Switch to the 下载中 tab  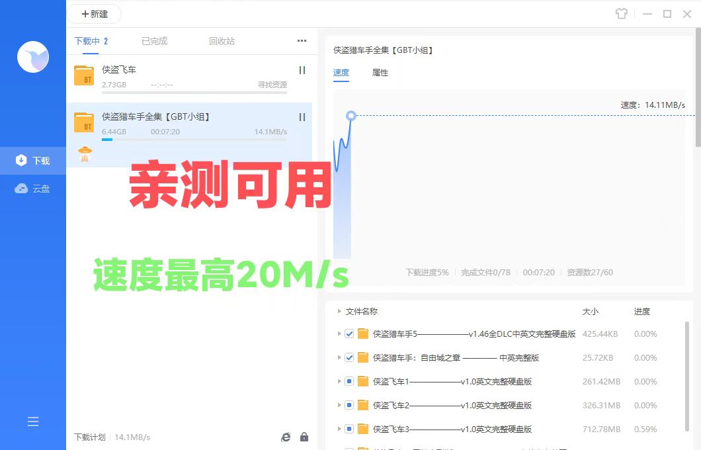[91, 41]
